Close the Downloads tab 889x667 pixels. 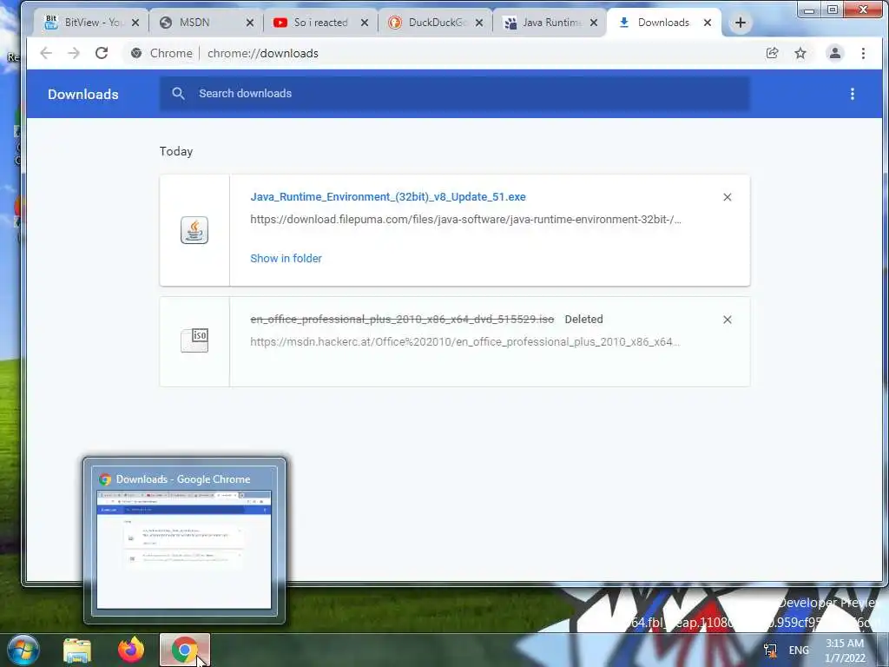pos(708,23)
